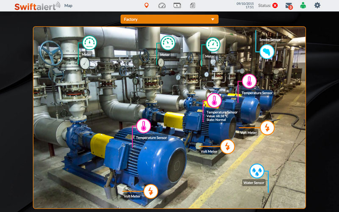339x212 pixels.
Task: Click the "Water Sensor" label
Action: coord(254,183)
